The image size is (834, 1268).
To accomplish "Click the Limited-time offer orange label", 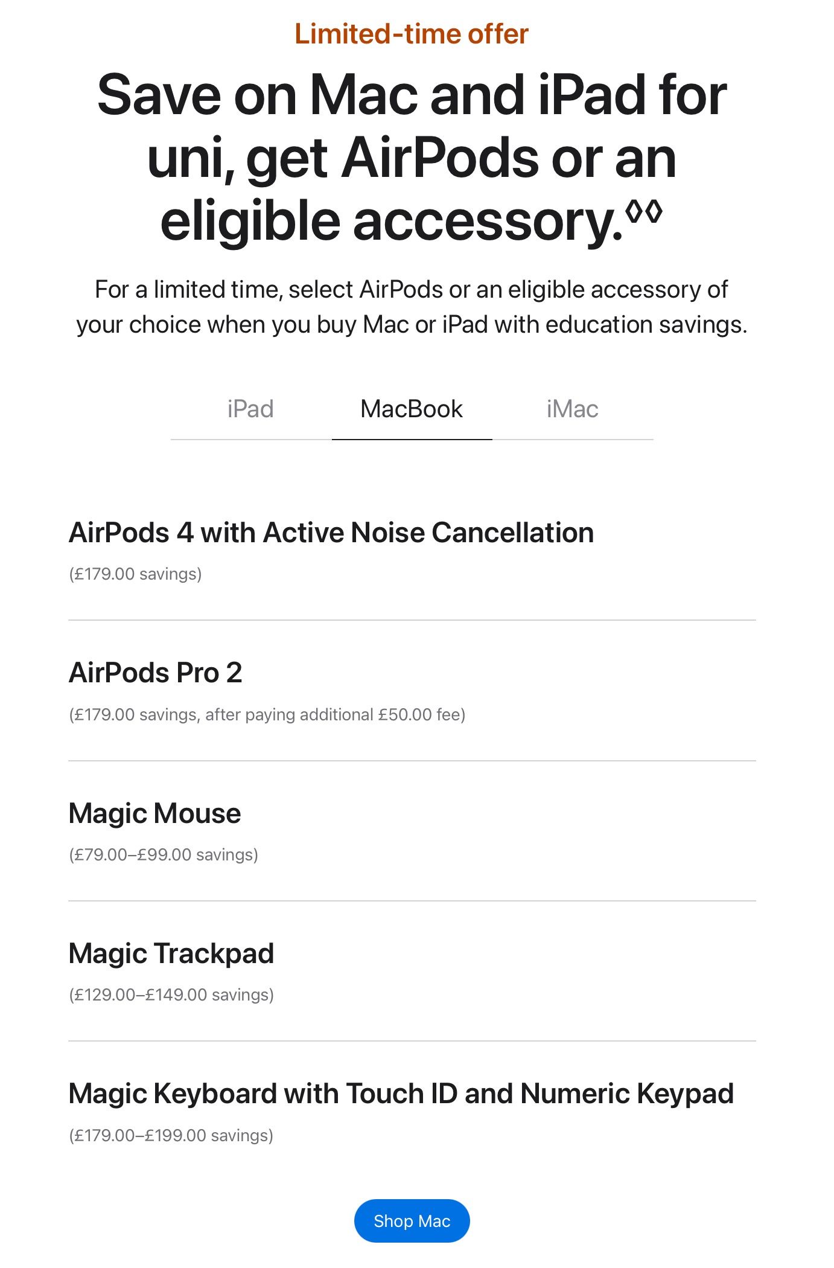I will coord(412,34).
